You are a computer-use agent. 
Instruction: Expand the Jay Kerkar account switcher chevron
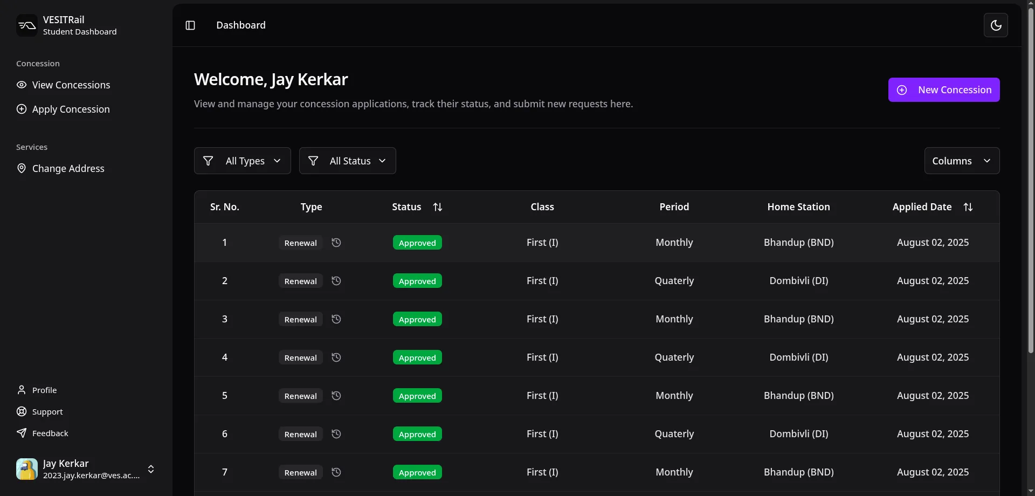click(x=151, y=469)
